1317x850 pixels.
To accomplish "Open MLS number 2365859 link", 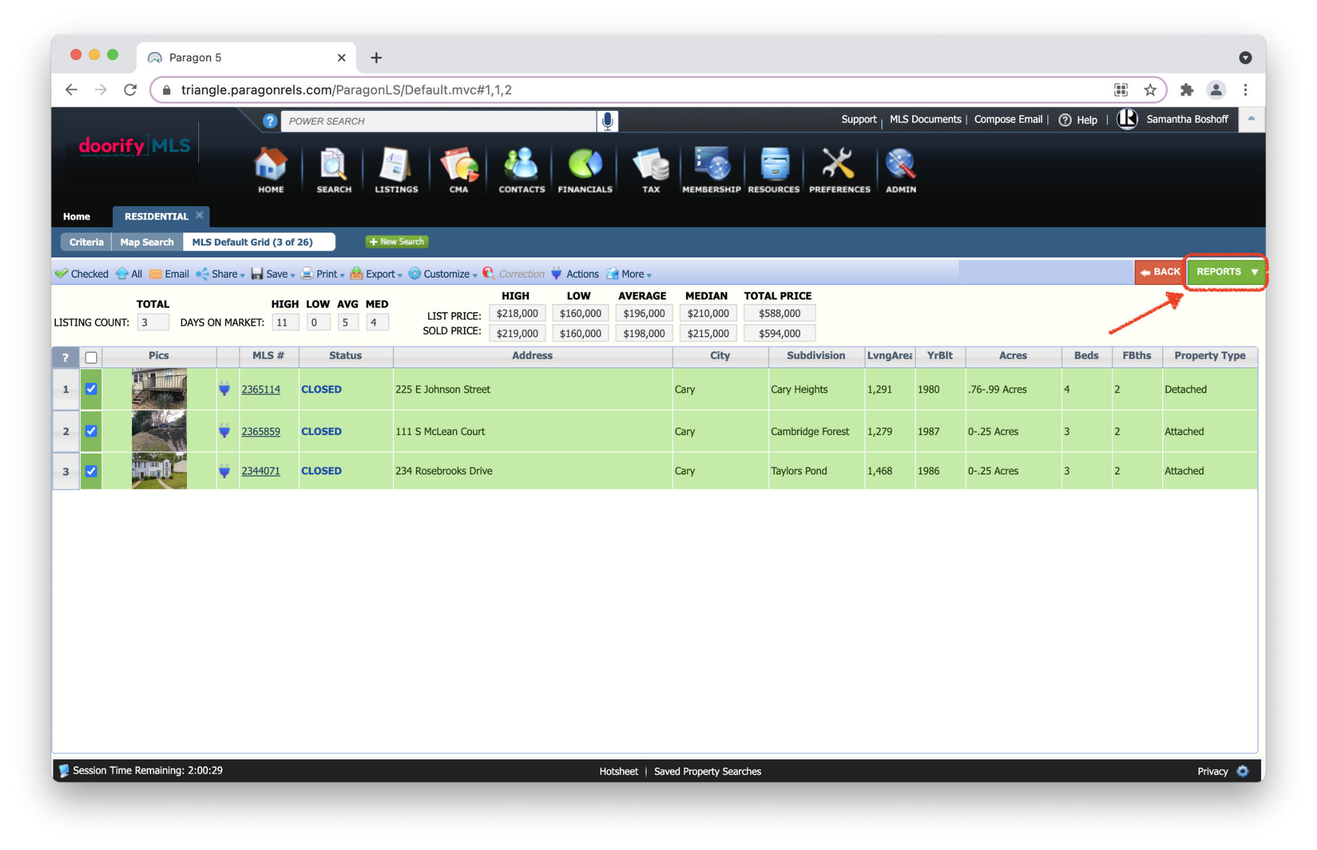I will (261, 431).
